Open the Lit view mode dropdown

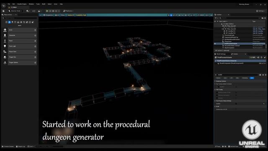point(57,15)
